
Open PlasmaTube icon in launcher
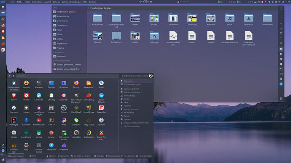tap(39, 122)
